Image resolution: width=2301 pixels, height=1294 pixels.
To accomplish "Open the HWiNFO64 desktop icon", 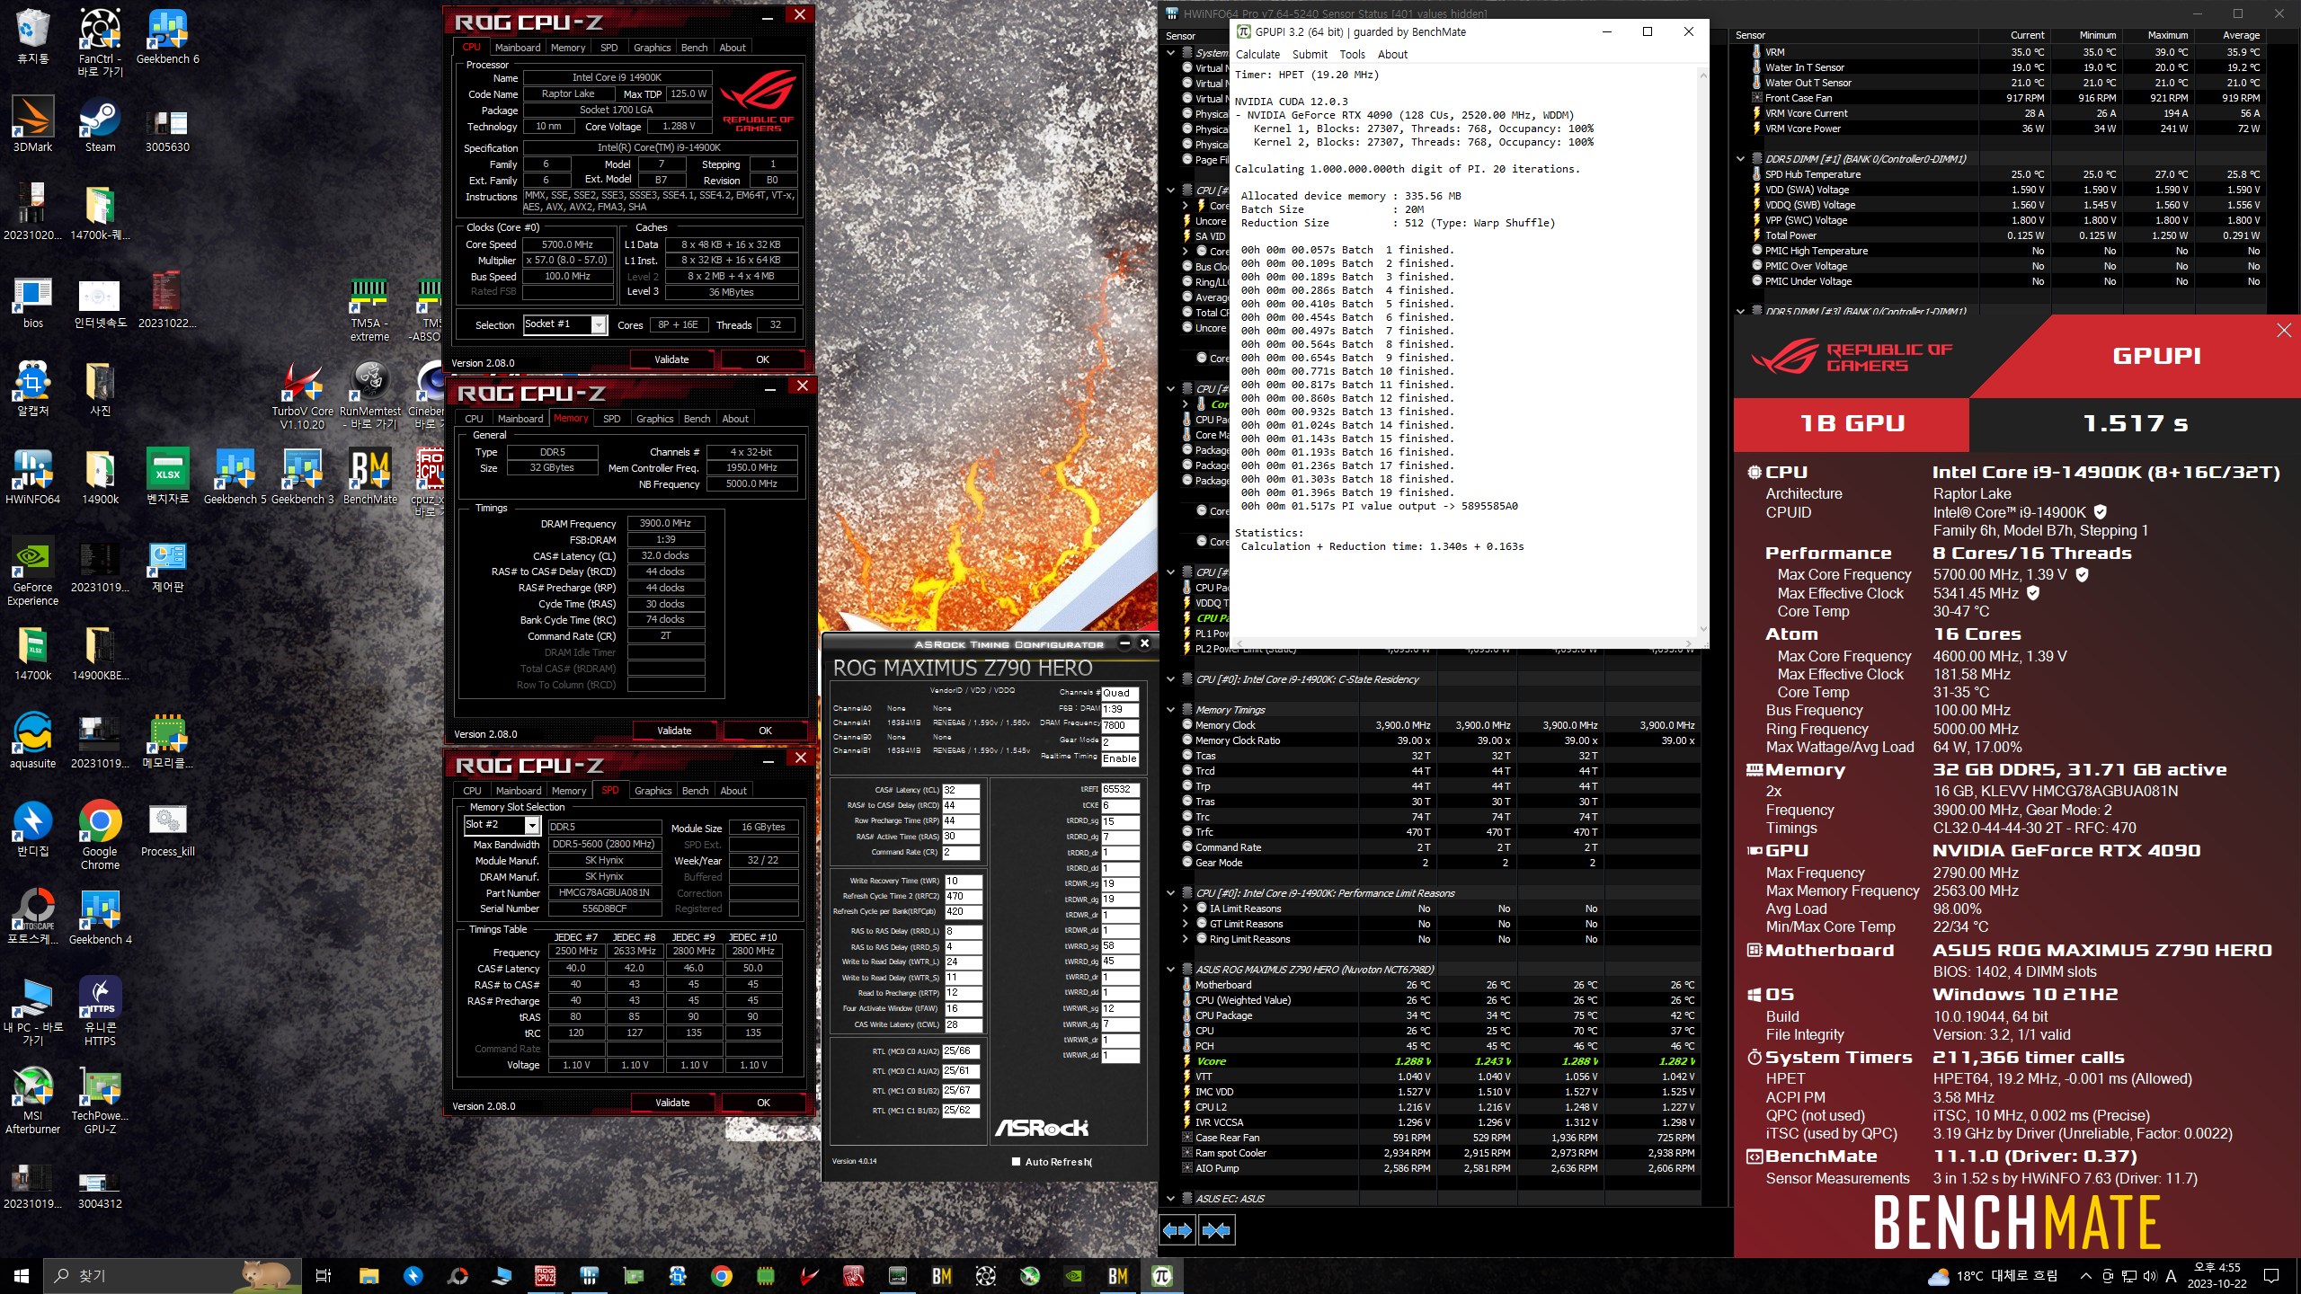I will (32, 477).
